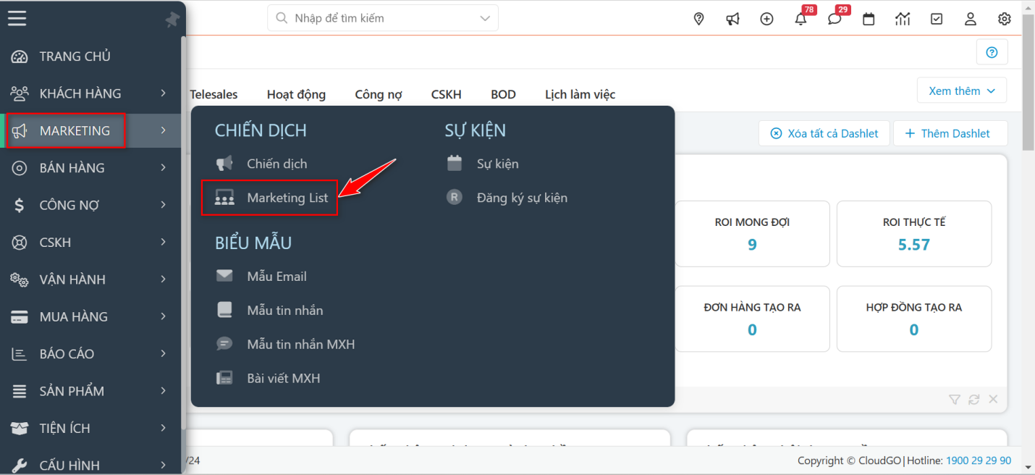
Task: Expand the KHÁCH HÀNG sidebar section
Action: point(80,93)
